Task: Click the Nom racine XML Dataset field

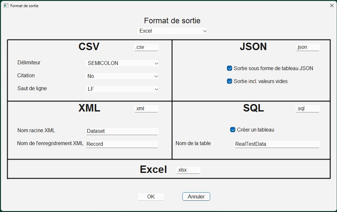Action: pos(122,131)
